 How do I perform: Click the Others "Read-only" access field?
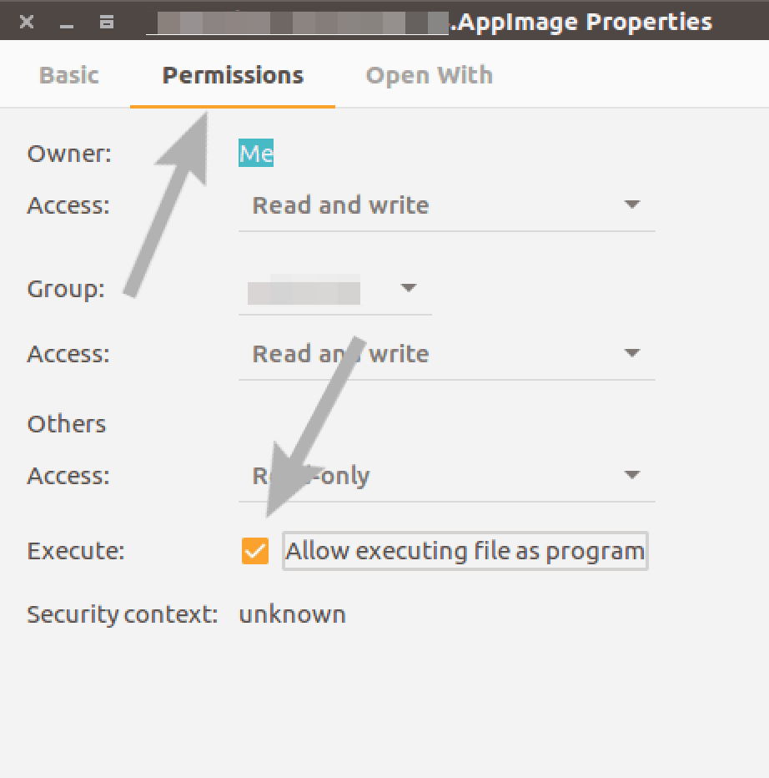point(447,475)
